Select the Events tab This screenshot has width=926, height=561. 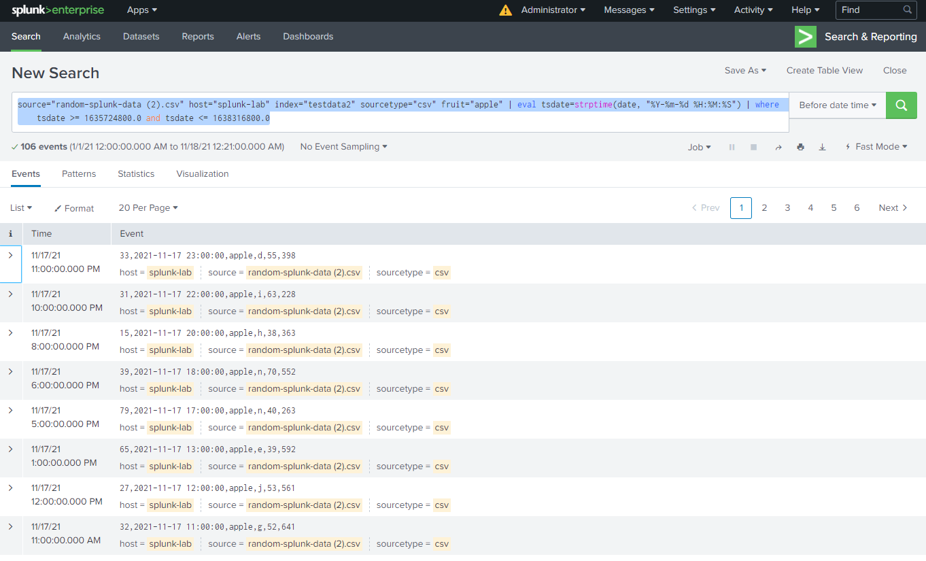pyautogui.click(x=26, y=174)
